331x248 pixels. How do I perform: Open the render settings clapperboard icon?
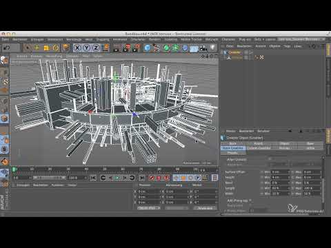[136, 48]
